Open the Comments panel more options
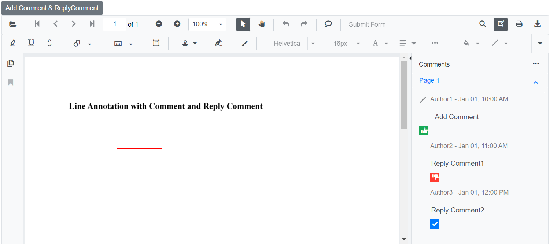The image size is (550, 245). click(x=536, y=64)
